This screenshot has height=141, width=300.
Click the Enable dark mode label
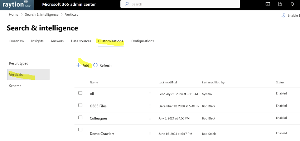tap(294, 16)
